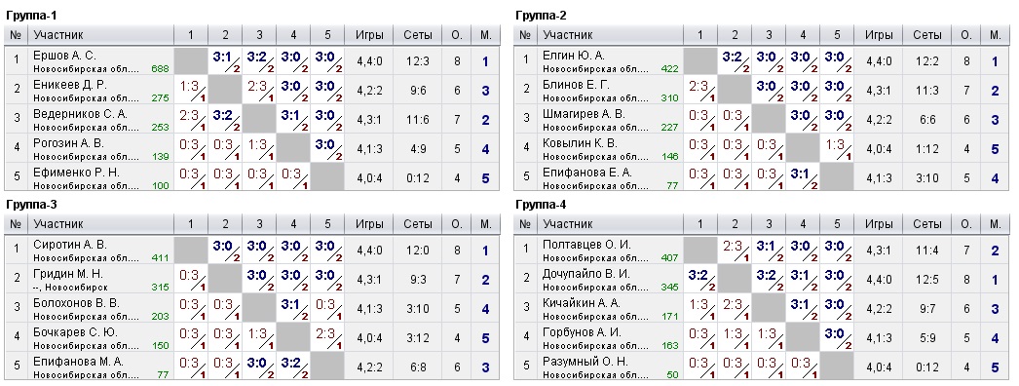Image resolution: width=1019 pixels, height=386 pixels.
Task: Click Сеты column header in Группа-2
Action: click(926, 35)
